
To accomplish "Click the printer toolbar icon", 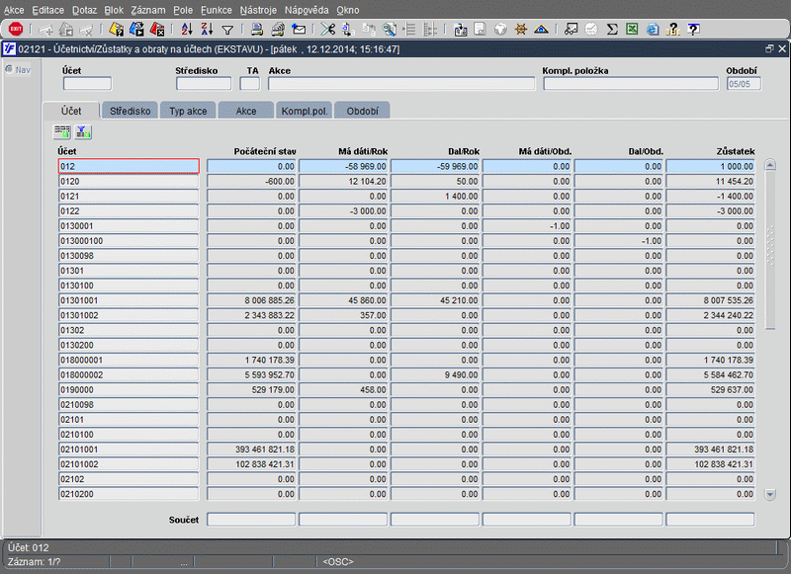I will tap(256, 30).
